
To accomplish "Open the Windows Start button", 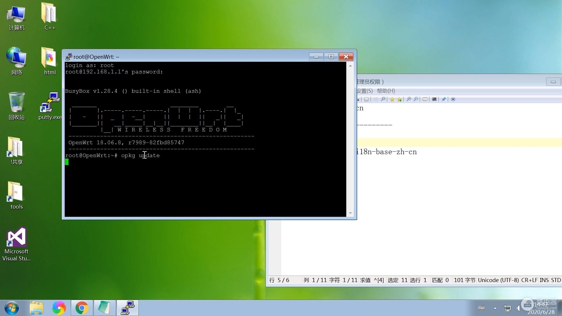I will point(12,308).
